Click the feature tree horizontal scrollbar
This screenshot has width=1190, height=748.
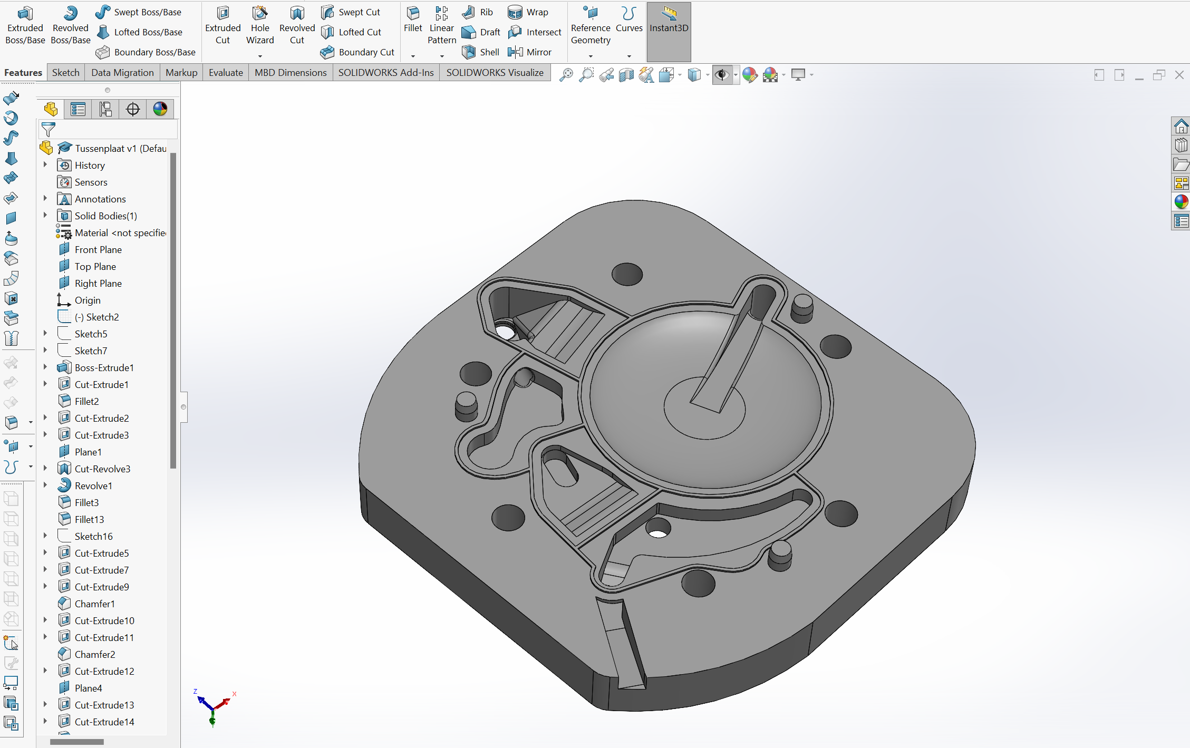tap(77, 742)
